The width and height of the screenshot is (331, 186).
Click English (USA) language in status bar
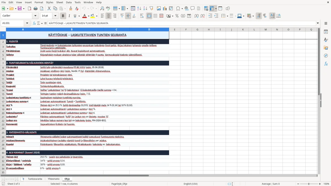(191, 184)
